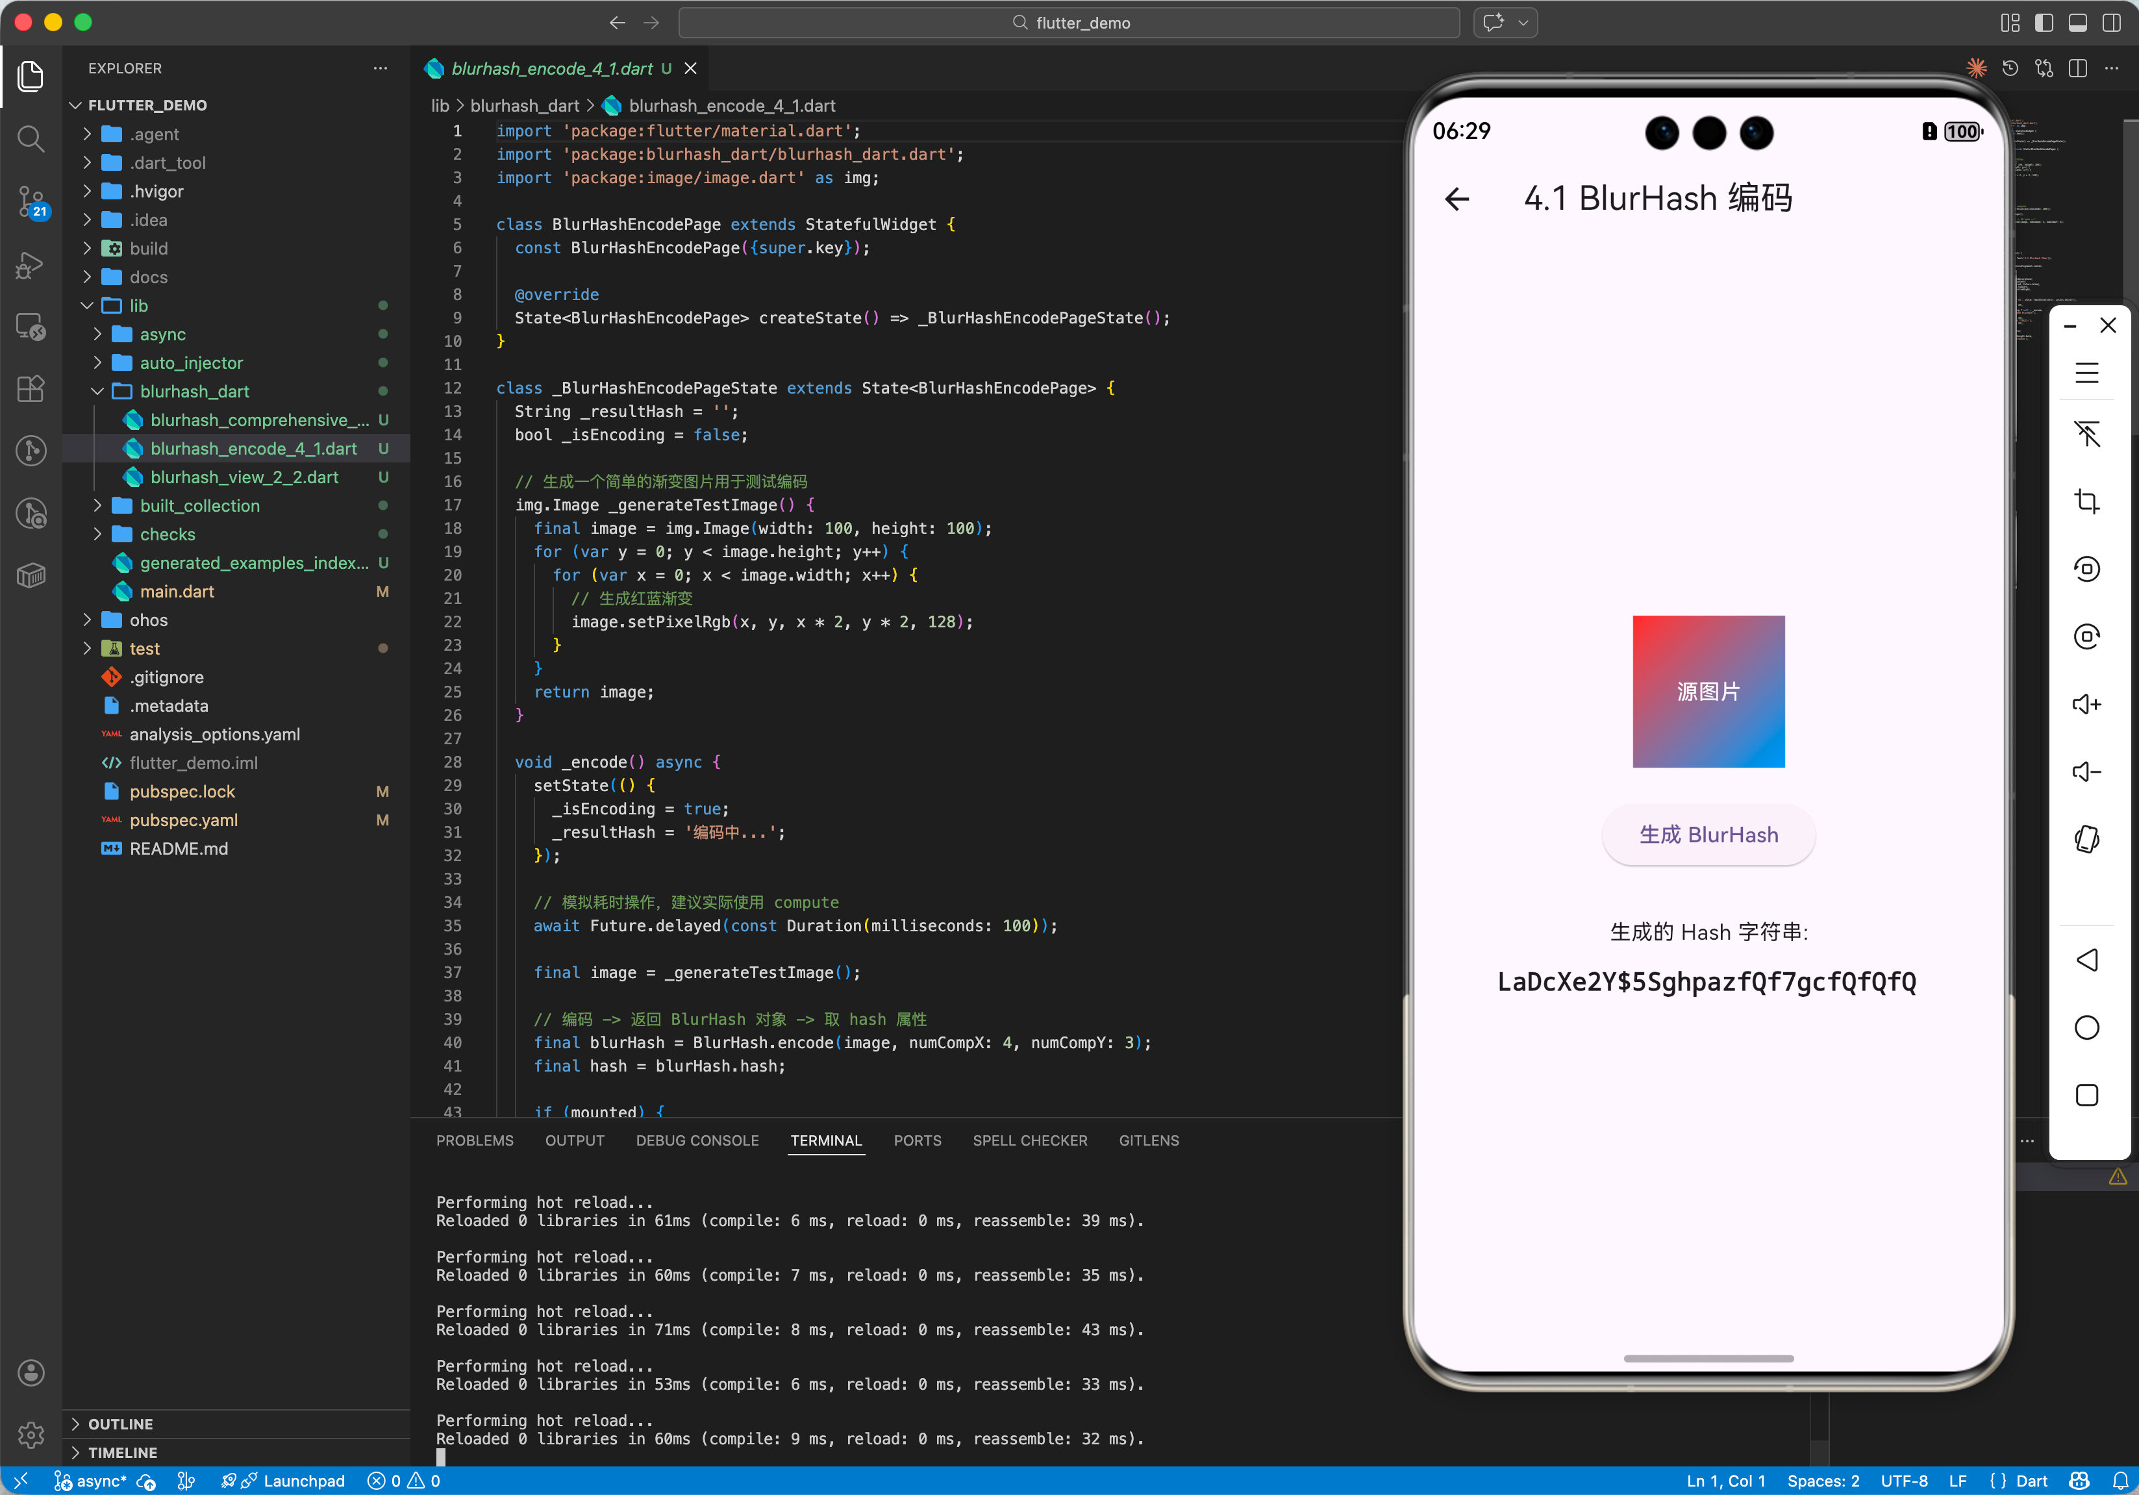Click the 源图片 gradient image
The image size is (2139, 1495).
click(1708, 691)
